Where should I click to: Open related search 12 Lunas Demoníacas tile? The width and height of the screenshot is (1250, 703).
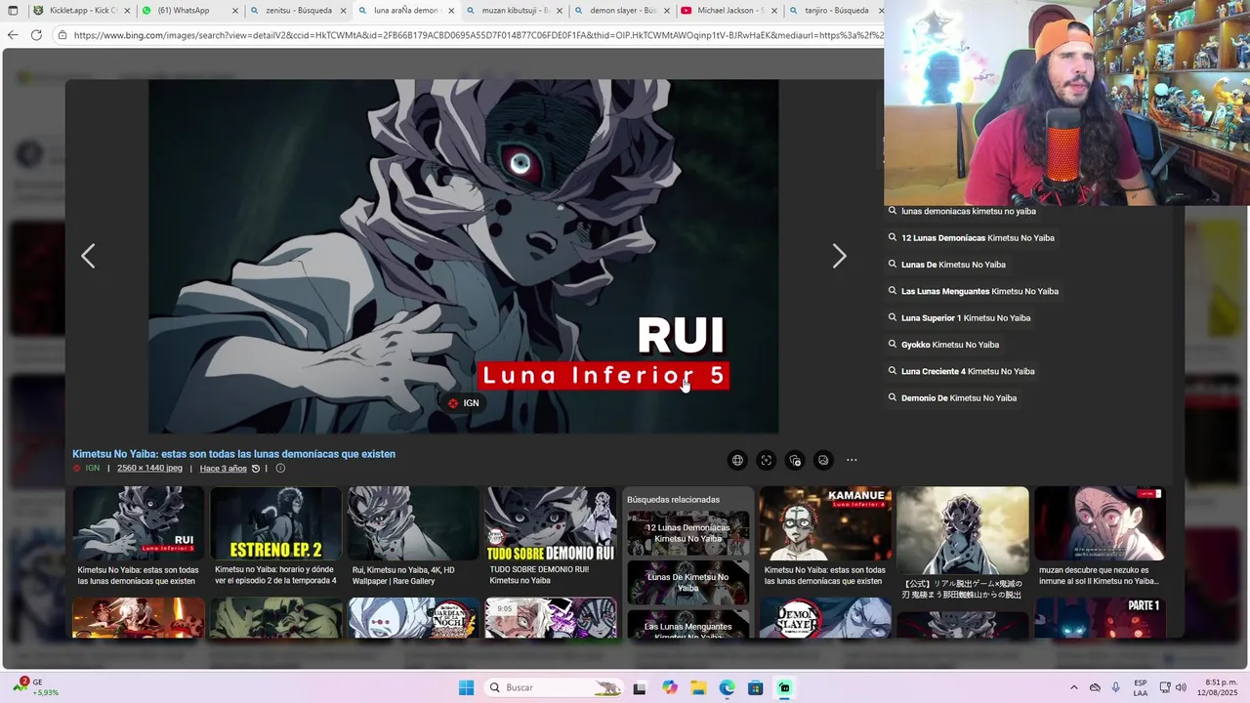(x=688, y=533)
